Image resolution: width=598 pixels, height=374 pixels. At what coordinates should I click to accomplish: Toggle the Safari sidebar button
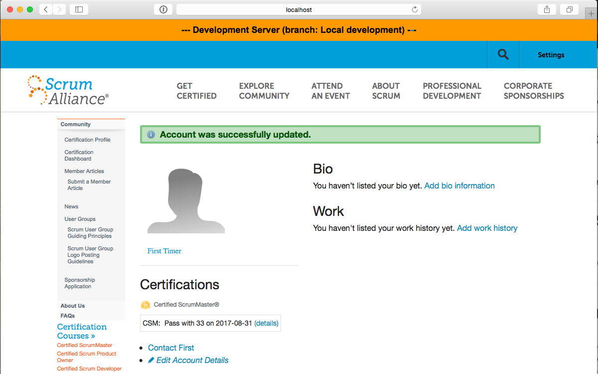coord(79,9)
